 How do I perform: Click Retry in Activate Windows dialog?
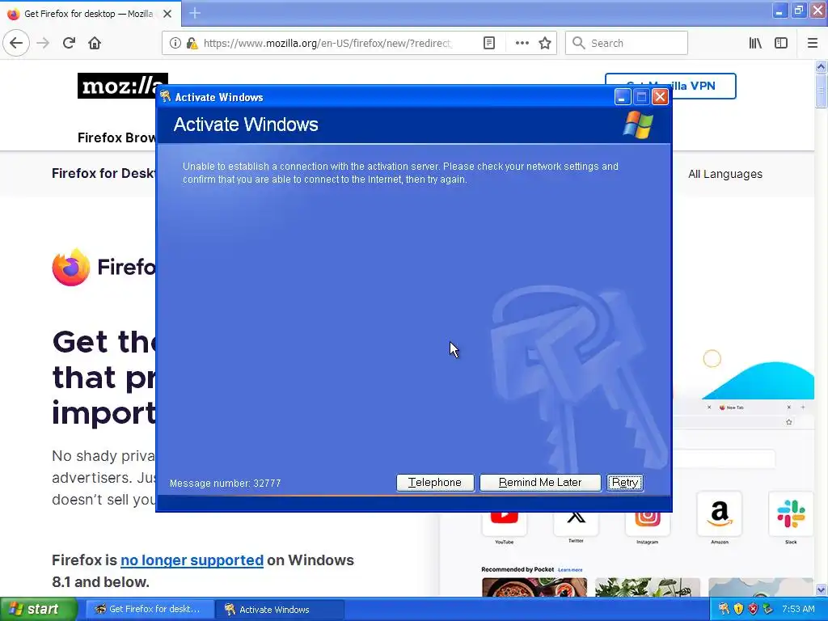coord(625,483)
